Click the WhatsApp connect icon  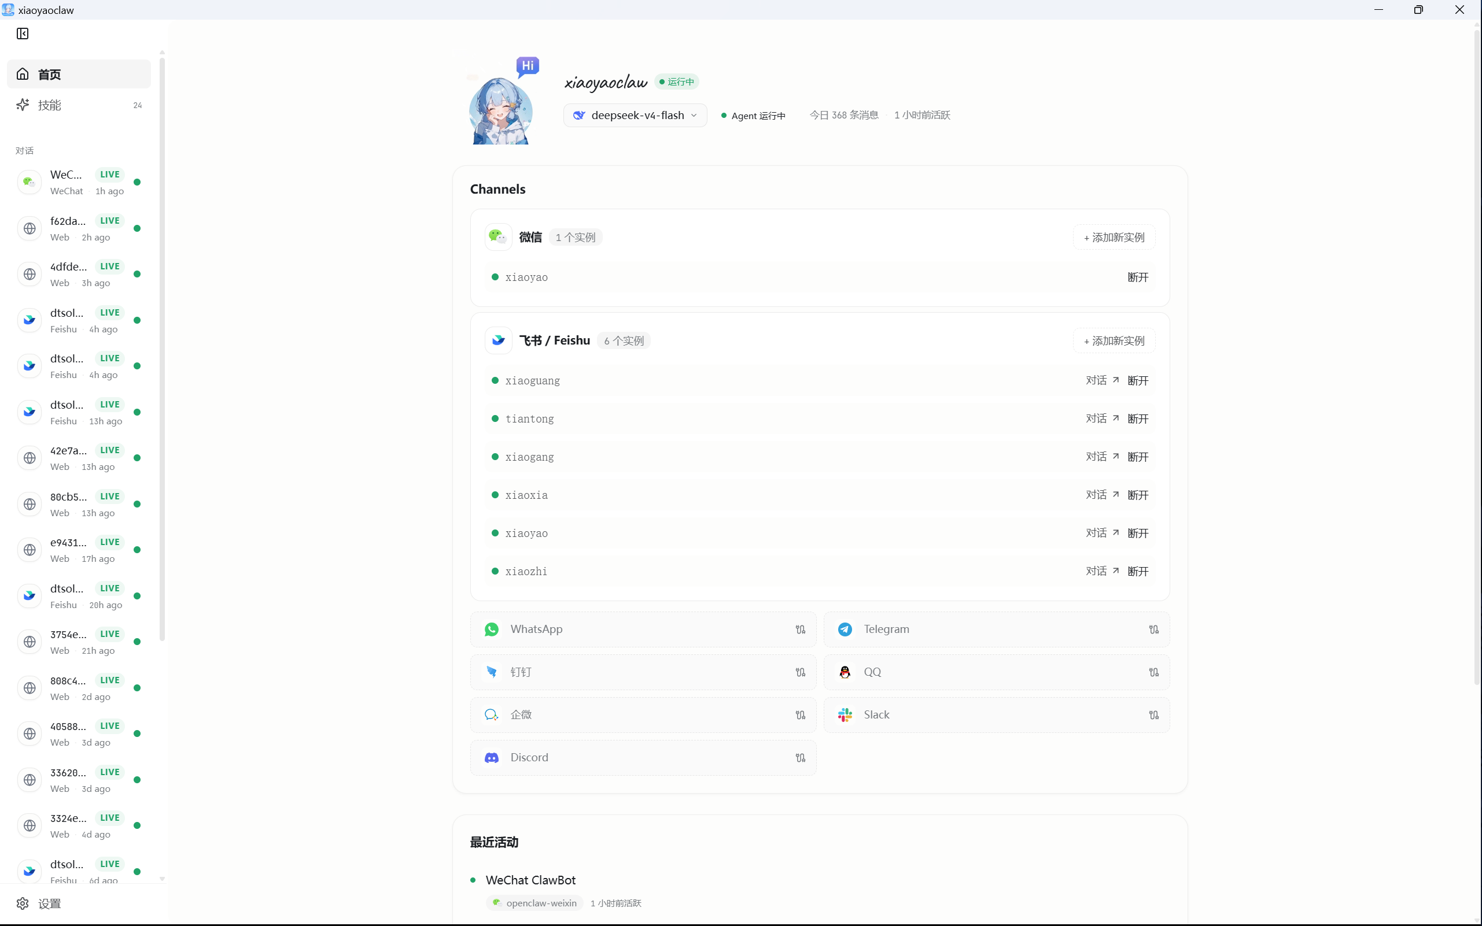(801, 629)
